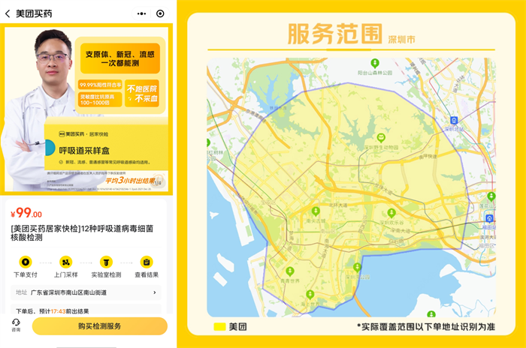Click the 福田站 blue station marker

[x=489, y=218]
